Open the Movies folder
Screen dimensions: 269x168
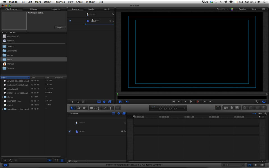(10, 55)
